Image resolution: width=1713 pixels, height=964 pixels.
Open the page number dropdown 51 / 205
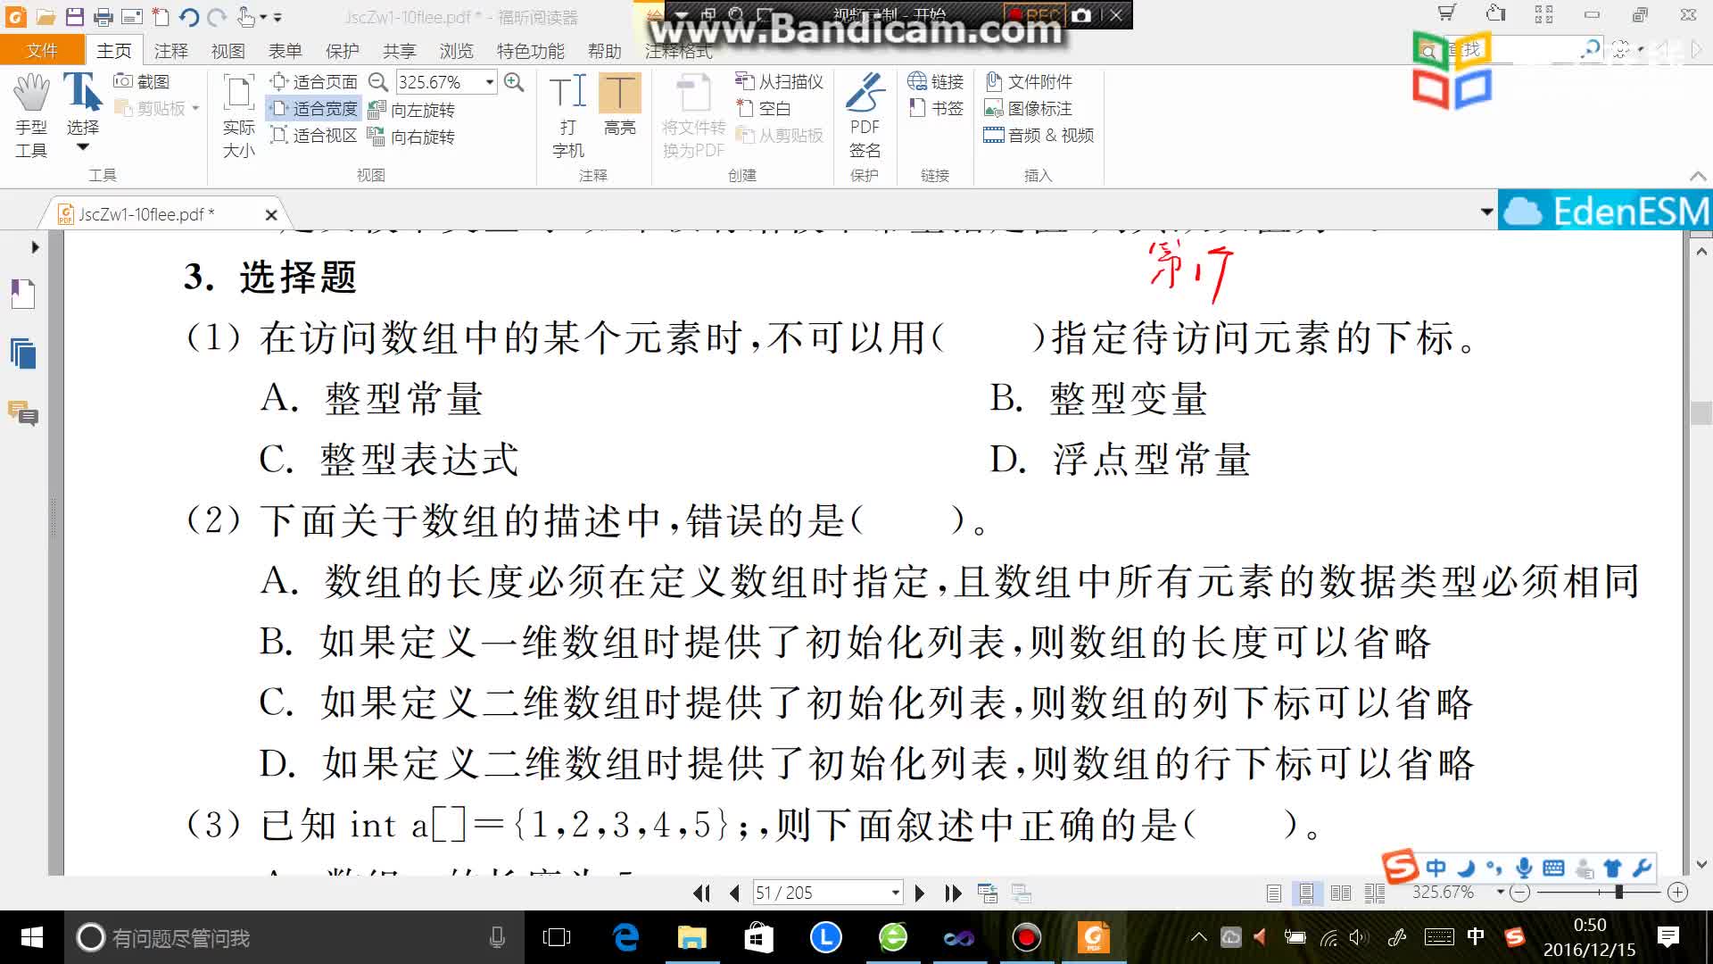tap(895, 893)
